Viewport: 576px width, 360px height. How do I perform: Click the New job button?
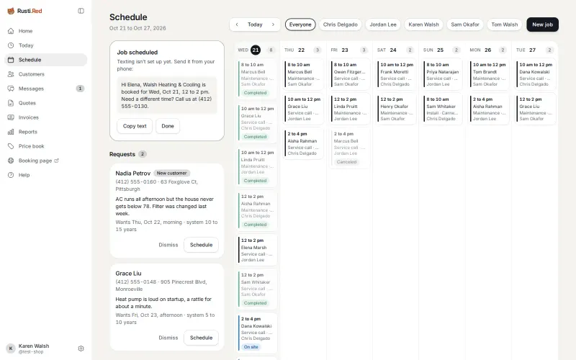542,24
